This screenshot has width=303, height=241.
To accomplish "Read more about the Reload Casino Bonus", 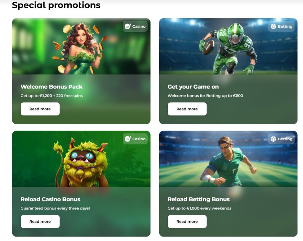I will click(x=40, y=221).
